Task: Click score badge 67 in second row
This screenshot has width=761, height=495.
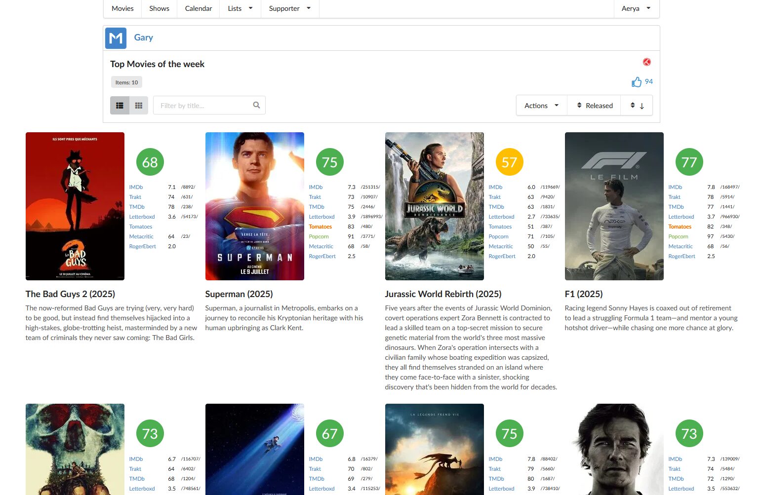Action: pyautogui.click(x=330, y=433)
